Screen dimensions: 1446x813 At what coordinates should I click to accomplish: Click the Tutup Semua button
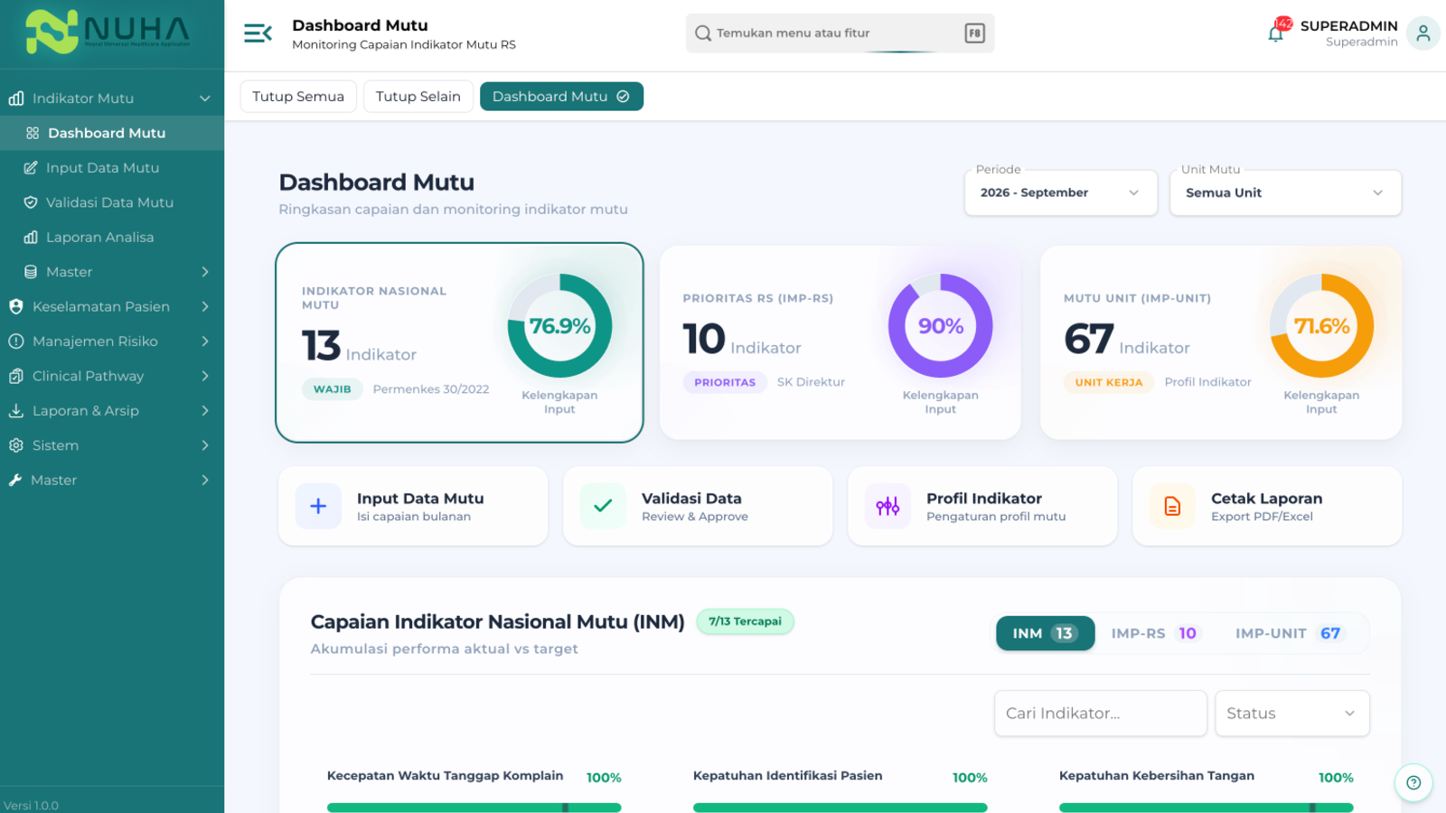click(x=298, y=97)
